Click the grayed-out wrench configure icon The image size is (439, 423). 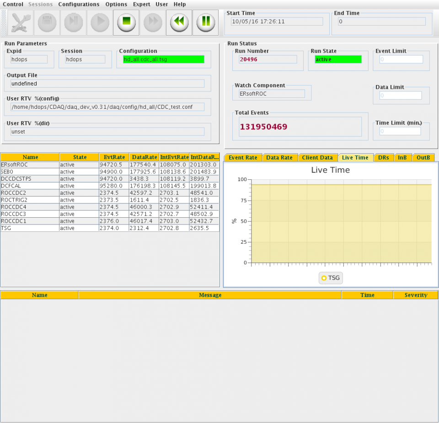[21, 22]
